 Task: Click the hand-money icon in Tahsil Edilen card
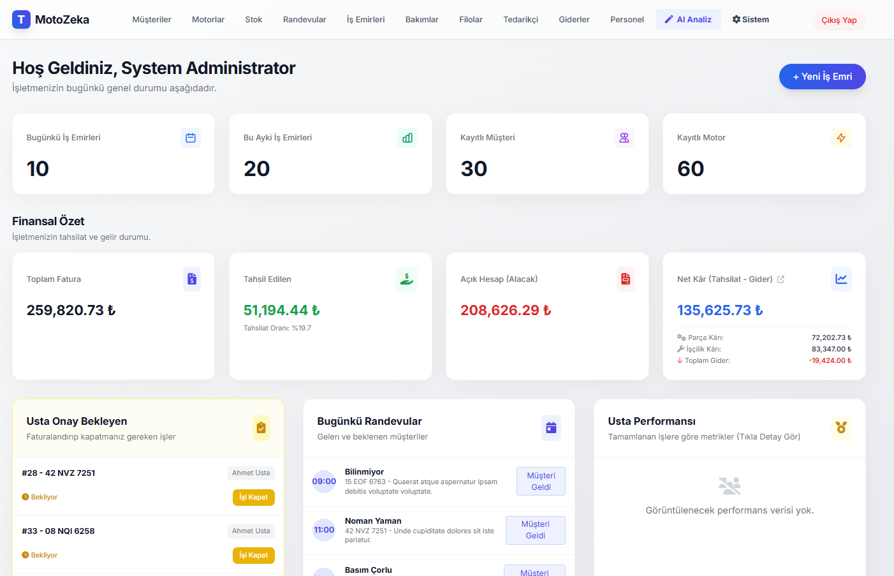coord(407,279)
